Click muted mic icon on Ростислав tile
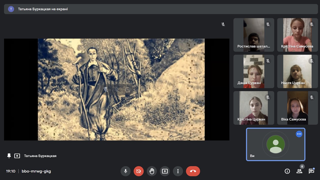 coord(268,24)
